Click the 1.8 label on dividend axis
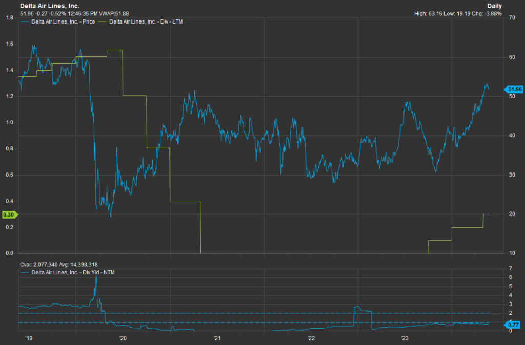The image size is (525, 345). point(10,18)
